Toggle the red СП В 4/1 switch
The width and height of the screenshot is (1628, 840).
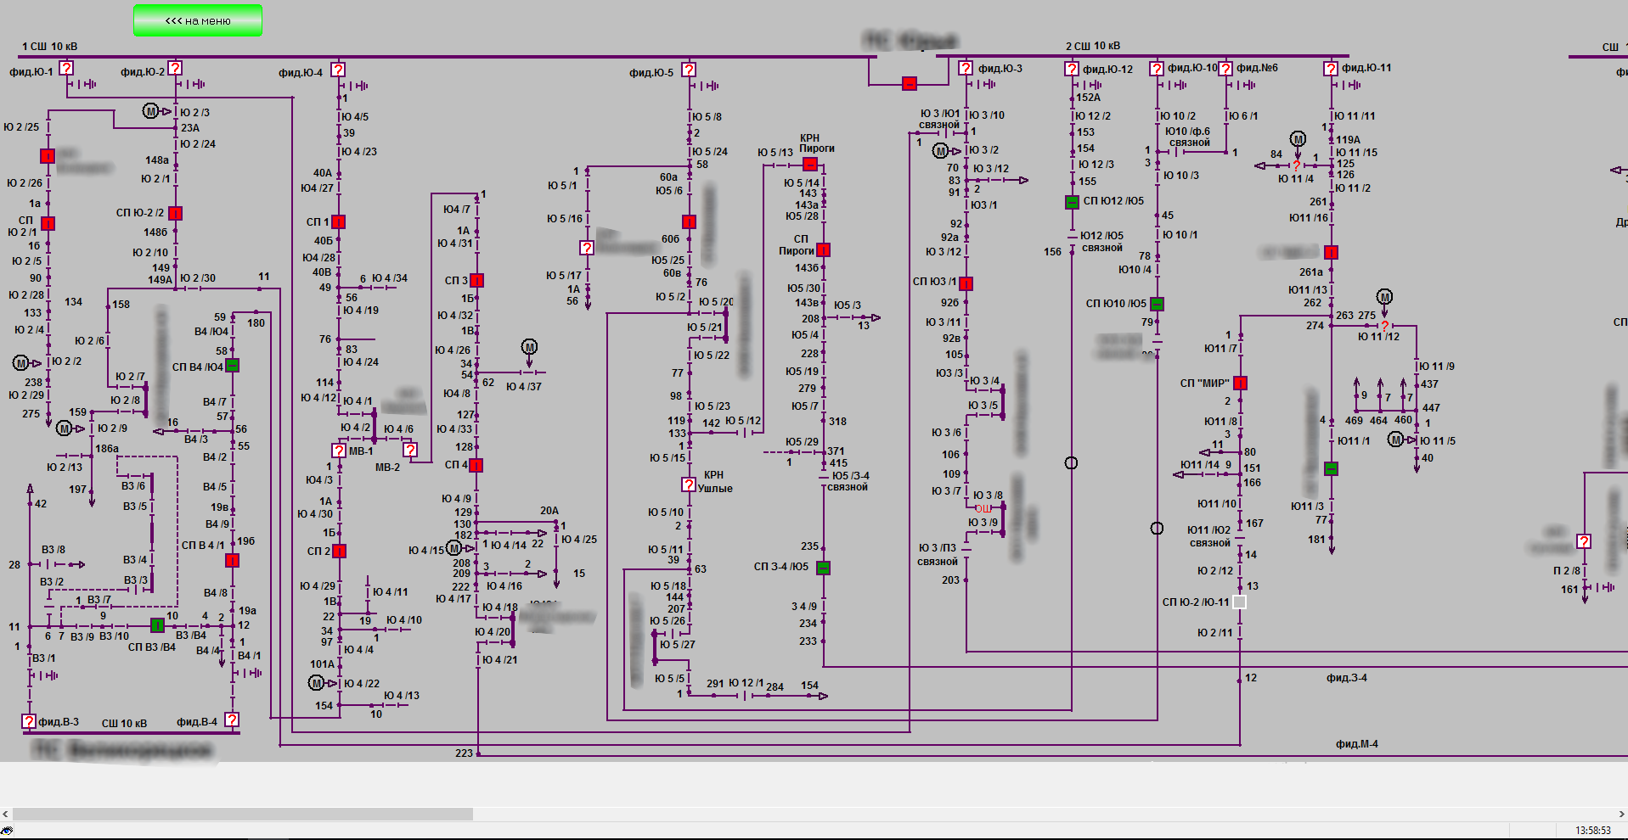coord(232,560)
